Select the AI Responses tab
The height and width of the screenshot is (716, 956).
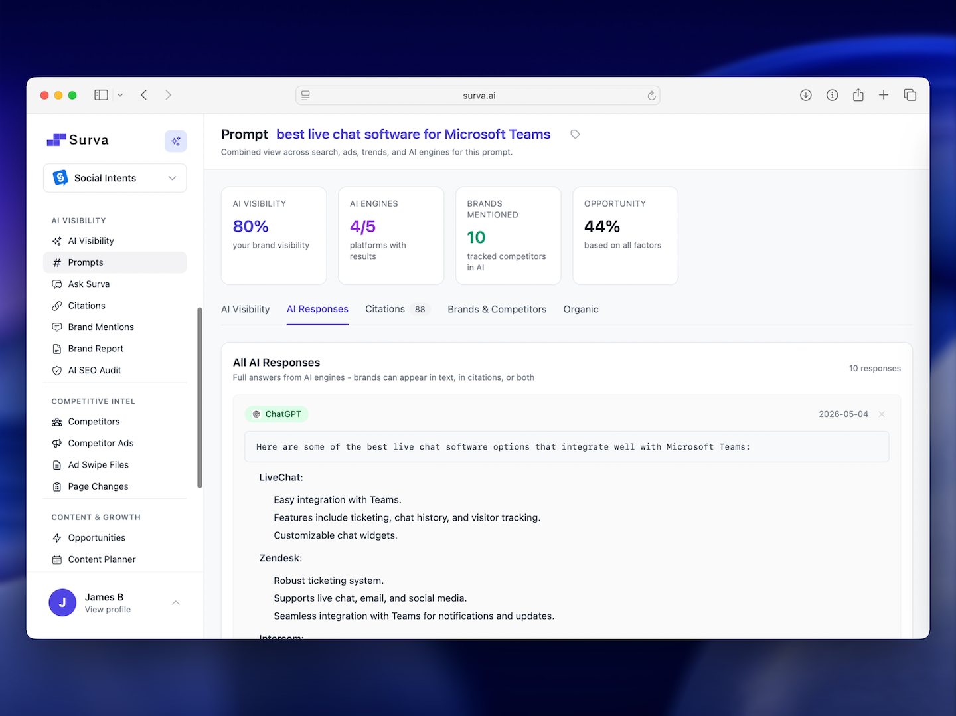(317, 309)
